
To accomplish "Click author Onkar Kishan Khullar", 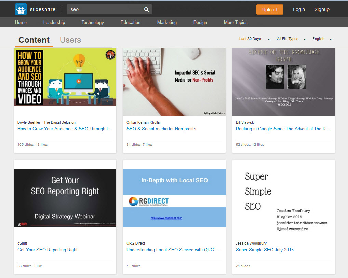I will (x=144, y=122).
